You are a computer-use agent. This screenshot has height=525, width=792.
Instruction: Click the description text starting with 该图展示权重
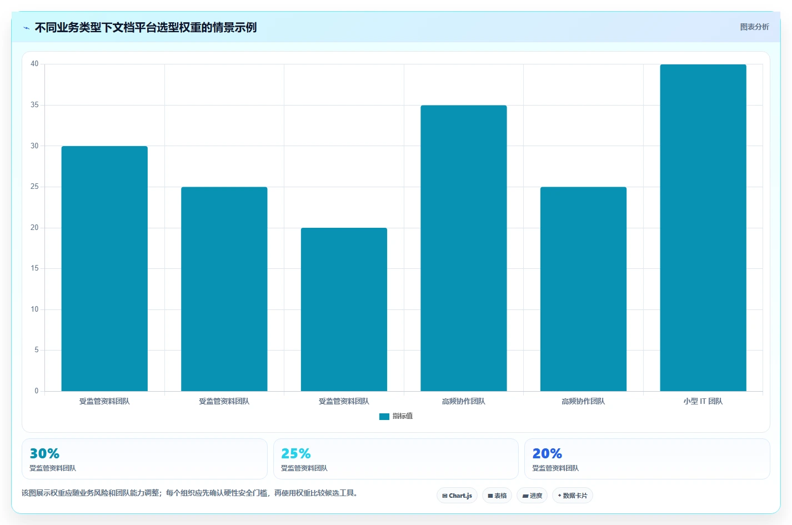pos(189,493)
